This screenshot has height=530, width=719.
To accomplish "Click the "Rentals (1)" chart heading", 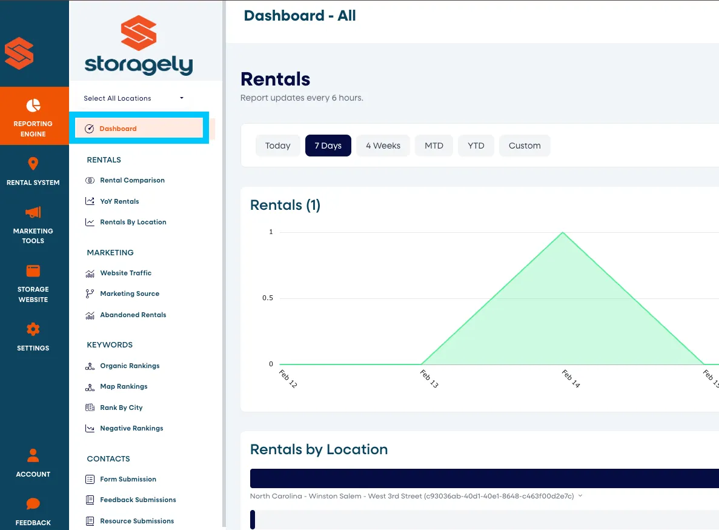I will pyautogui.click(x=285, y=205).
